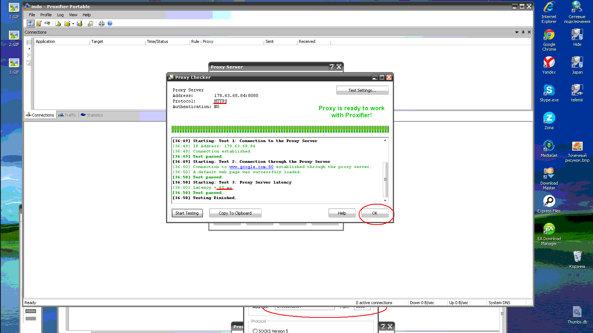Open the Корзина recycle bin icon
The height and width of the screenshot is (333, 593).
pos(577,259)
